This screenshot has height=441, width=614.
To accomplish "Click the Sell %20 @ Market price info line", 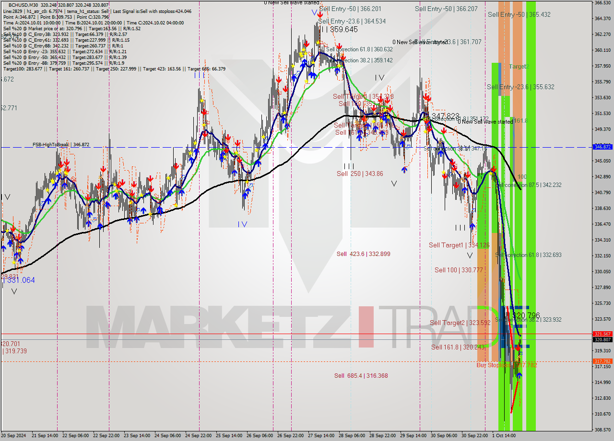I will coord(72,28).
